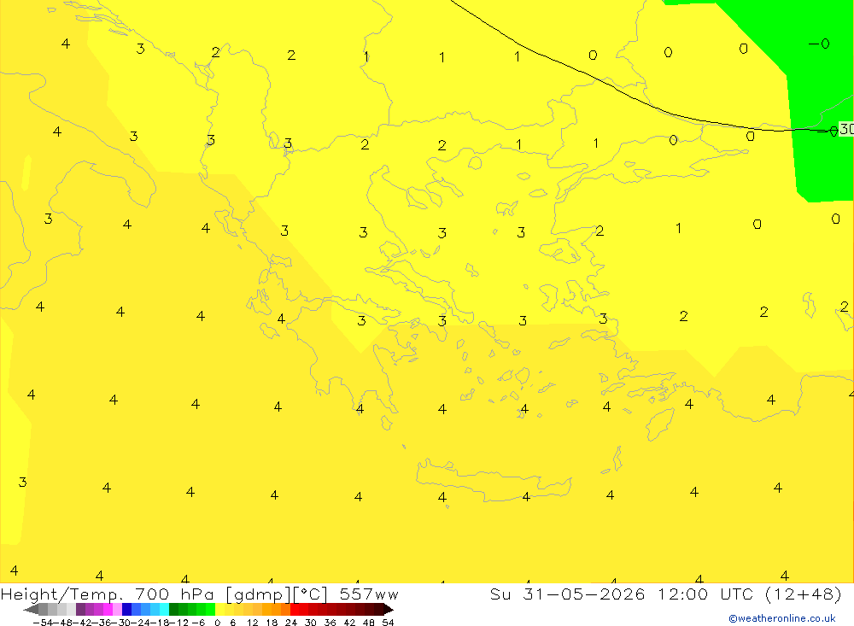The width and height of the screenshot is (854, 626).
Task: Pick the dark blue swatch above -30
Action: point(127,609)
